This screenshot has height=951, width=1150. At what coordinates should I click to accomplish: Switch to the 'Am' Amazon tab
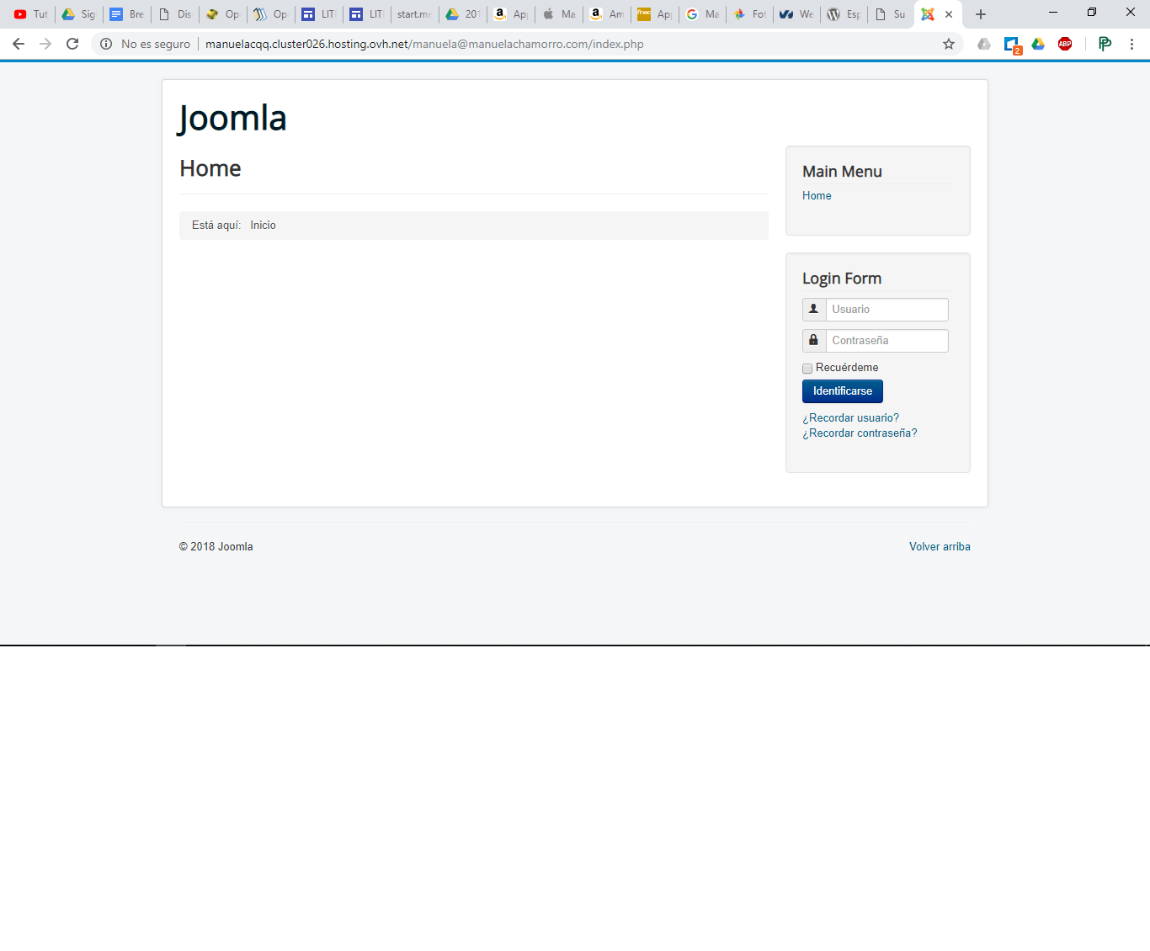(607, 14)
